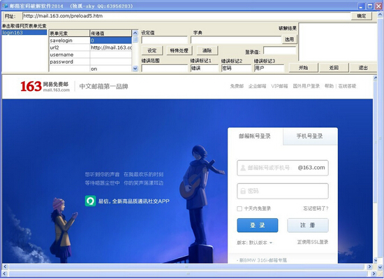Click the 注册 register button
The width and height of the screenshot is (384, 279).
coord(308,225)
